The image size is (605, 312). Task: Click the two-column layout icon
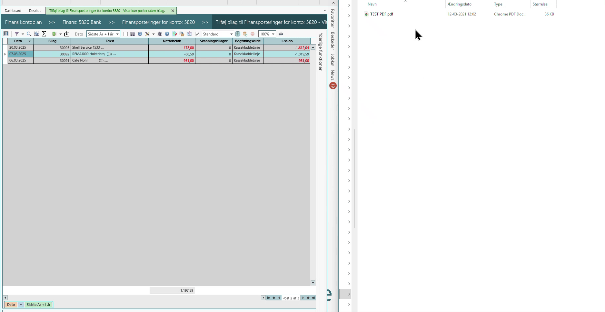[x=133, y=34]
